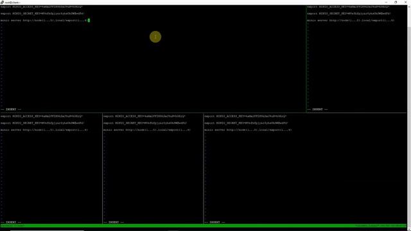Click INSERT mode indicator in top-right pane

[x=317, y=109]
